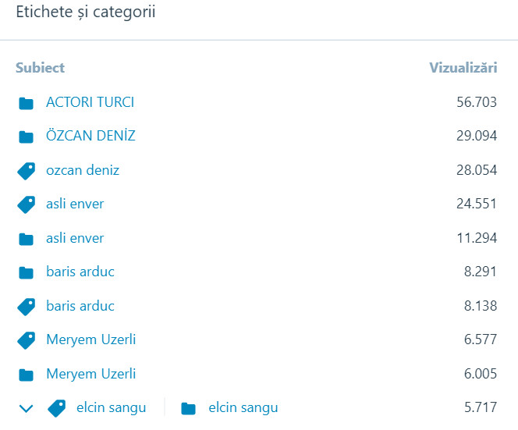Click the folder icon beside elcin sangu
The image size is (518, 430).
[188, 408]
